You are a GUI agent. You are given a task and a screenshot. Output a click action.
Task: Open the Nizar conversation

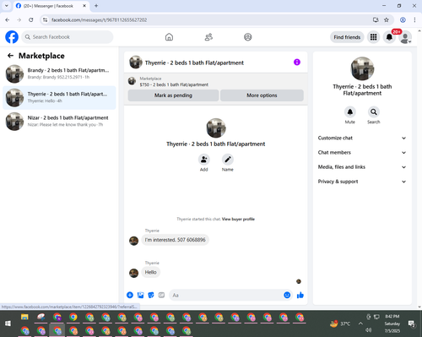coord(59,122)
